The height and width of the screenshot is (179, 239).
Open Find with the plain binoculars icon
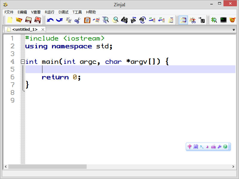point(124,20)
